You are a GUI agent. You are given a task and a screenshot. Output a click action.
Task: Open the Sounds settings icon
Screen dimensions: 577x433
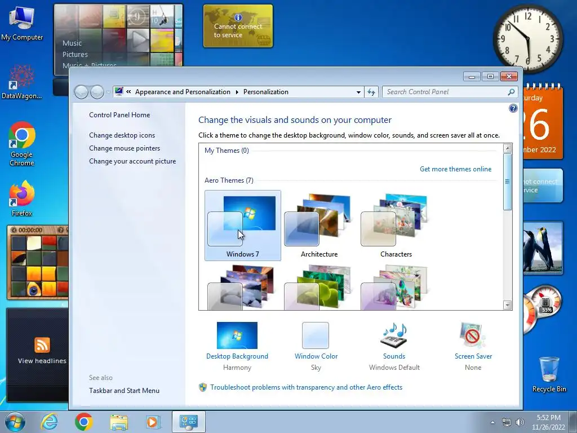point(394,335)
